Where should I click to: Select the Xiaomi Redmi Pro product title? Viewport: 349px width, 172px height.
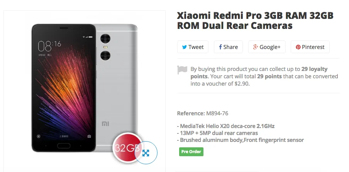click(255, 20)
